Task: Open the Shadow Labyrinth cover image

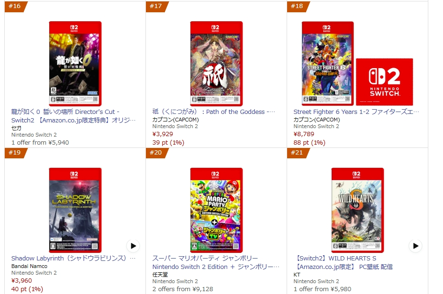Action: (75, 210)
